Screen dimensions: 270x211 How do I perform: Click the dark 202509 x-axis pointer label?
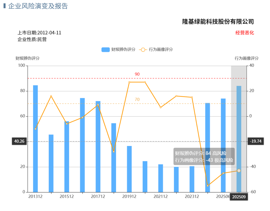(239, 197)
